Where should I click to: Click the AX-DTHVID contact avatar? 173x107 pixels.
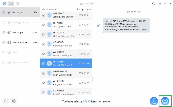pos(49,15)
